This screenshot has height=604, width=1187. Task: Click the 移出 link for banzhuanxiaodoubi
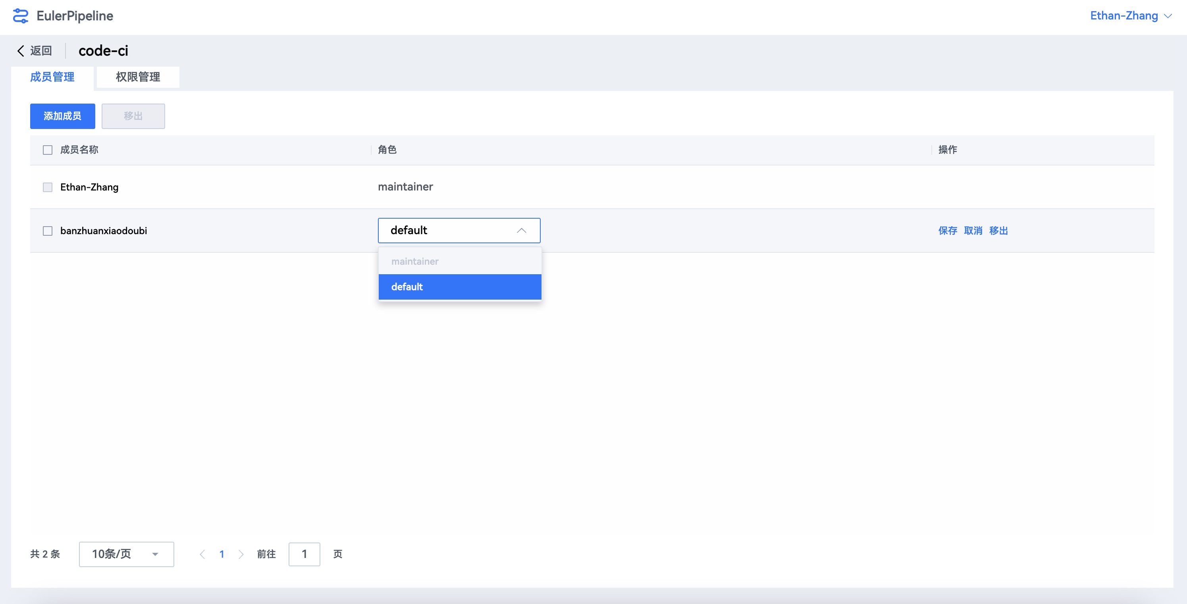click(998, 231)
